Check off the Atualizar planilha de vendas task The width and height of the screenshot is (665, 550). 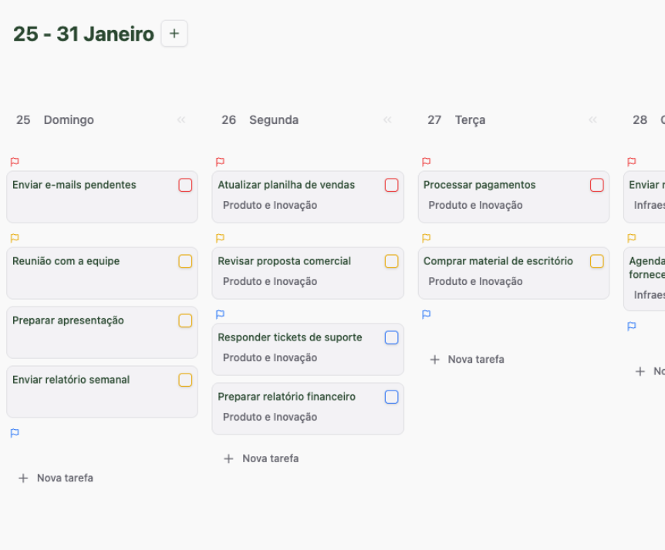pos(391,185)
